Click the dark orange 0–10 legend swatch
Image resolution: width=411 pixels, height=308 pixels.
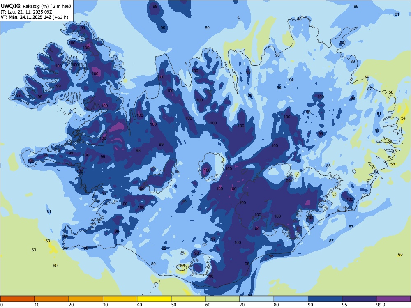coord(18,299)
